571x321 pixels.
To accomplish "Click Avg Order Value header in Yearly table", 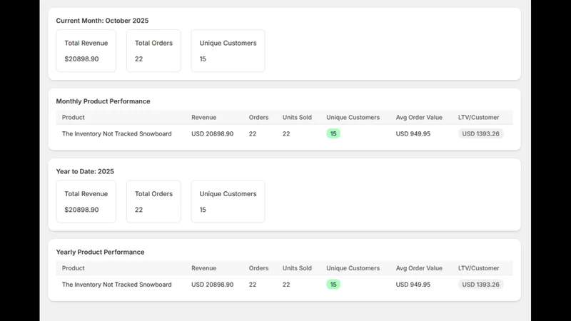I will (x=419, y=268).
